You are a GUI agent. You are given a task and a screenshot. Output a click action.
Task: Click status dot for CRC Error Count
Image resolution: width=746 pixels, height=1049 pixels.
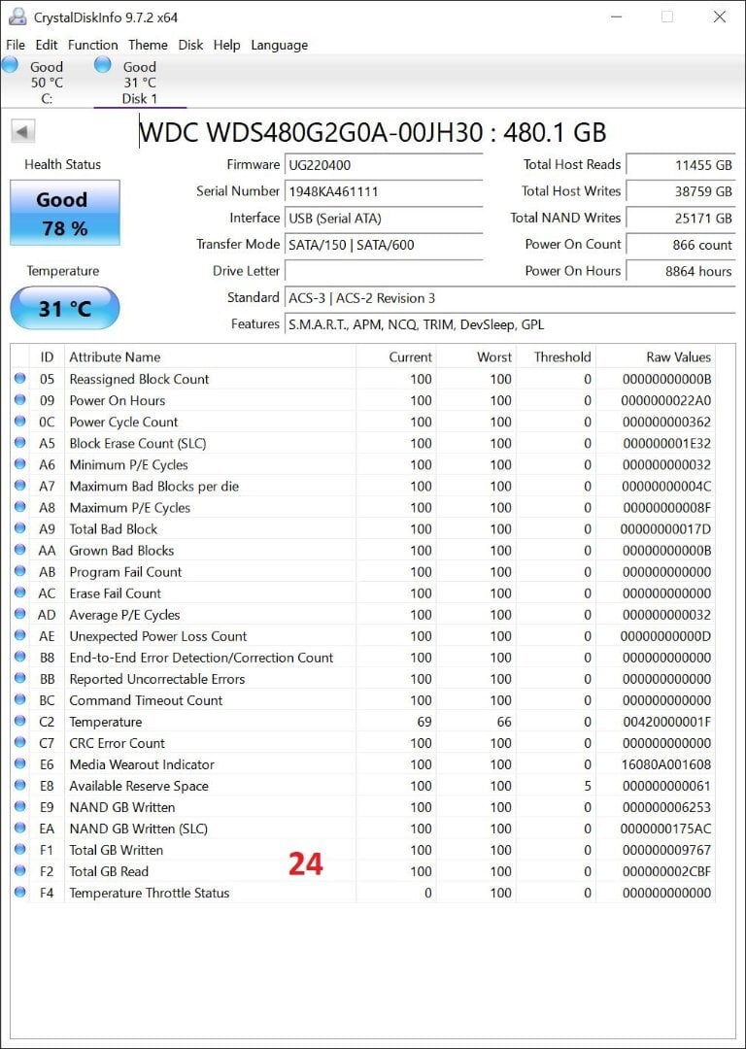click(20, 743)
